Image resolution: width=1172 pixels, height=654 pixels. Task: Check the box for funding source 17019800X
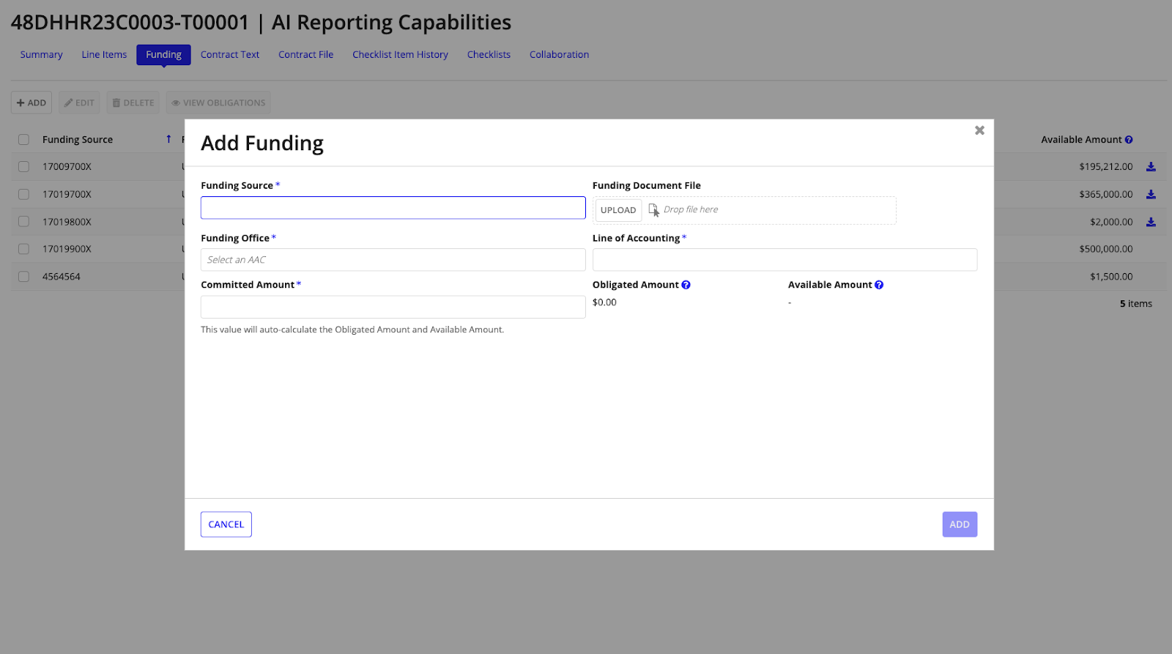pyautogui.click(x=23, y=222)
